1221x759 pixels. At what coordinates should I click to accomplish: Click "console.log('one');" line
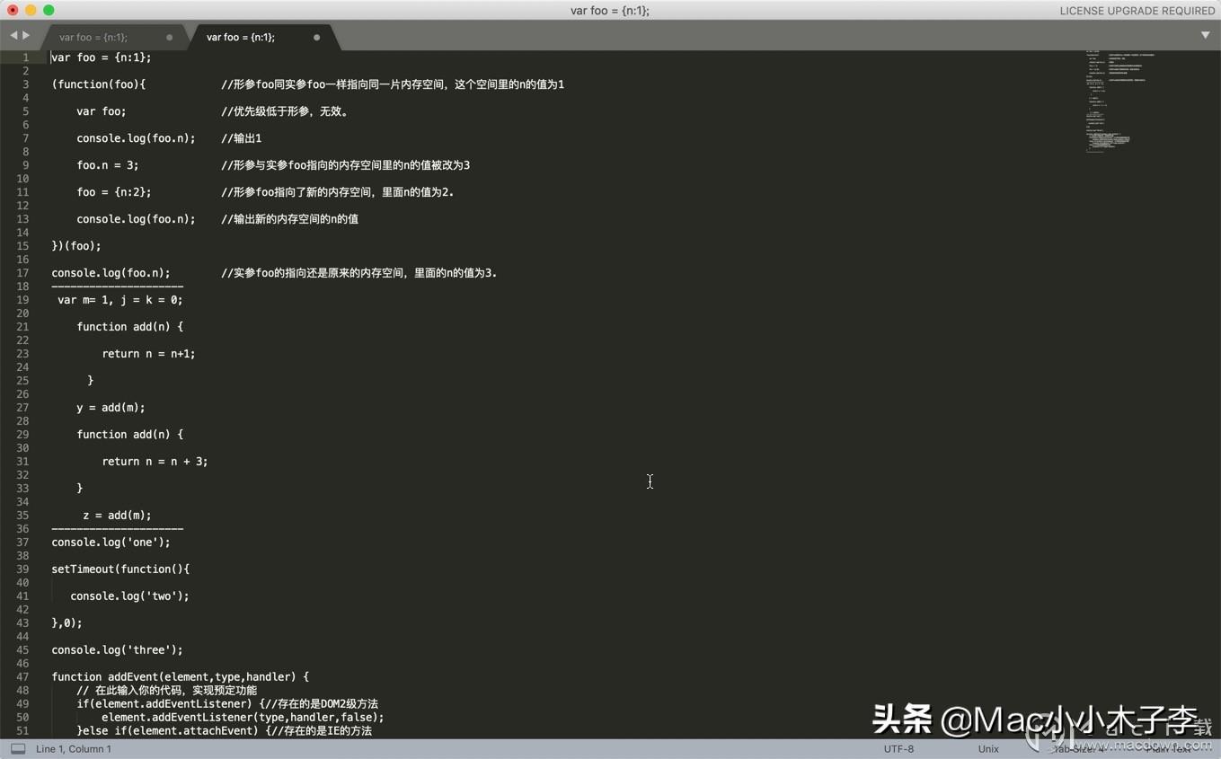pos(111,543)
